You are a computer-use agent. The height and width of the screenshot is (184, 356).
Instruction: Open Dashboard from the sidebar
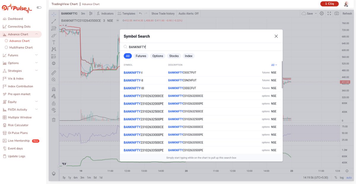click(x=15, y=19)
